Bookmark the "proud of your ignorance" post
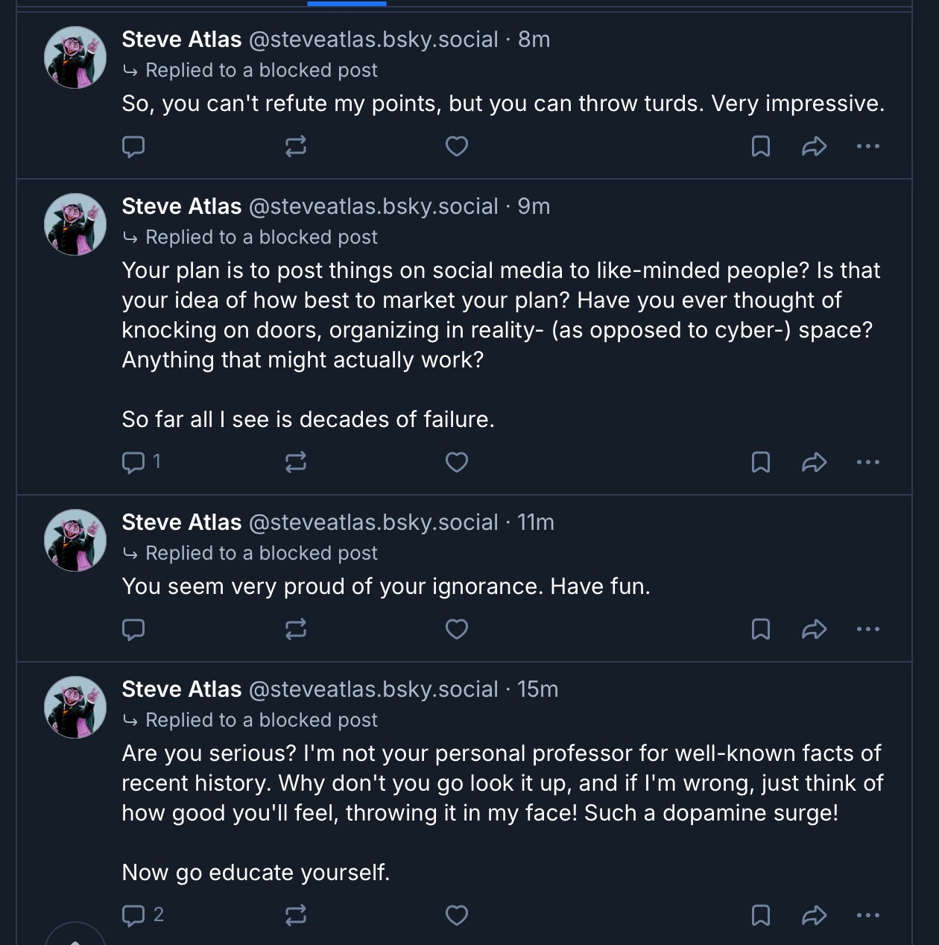 coord(760,629)
